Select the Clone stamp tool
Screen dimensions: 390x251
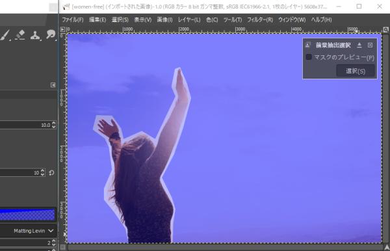(35, 35)
